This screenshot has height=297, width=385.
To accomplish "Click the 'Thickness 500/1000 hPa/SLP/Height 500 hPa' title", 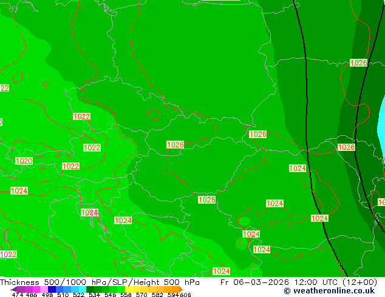I will [100, 282].
